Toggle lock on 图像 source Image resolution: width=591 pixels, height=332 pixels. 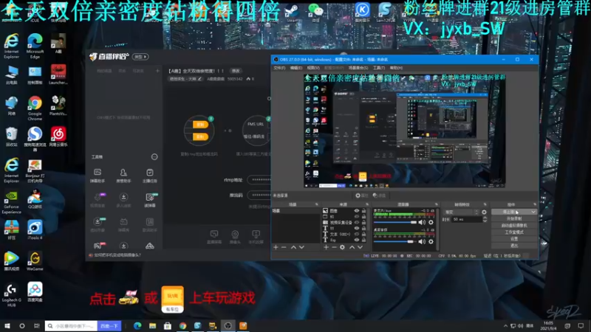pyautogui.click(x=363, y=211)
